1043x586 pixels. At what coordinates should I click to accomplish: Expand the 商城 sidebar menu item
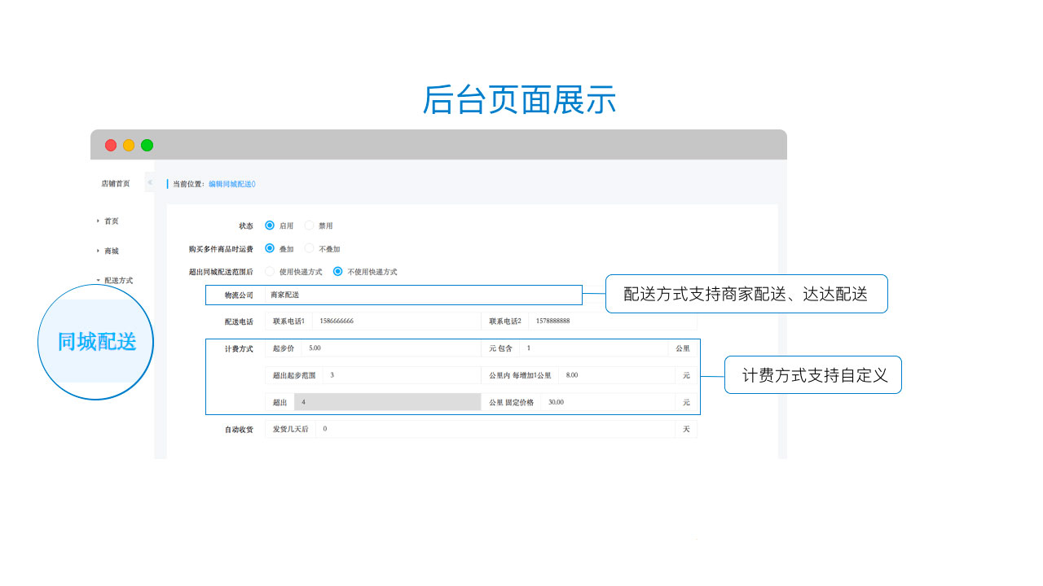click(111, 251)
